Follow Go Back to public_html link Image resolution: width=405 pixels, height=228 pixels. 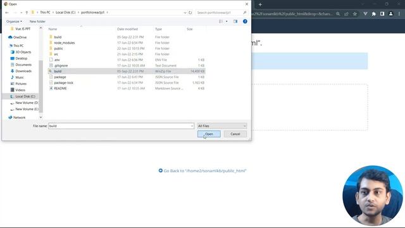202,170
